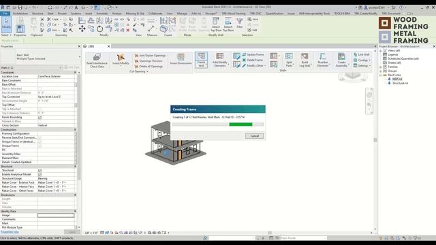Click the Rotate tool icon
The height and width of the screenshot is (245, 436).
(100, 29)
